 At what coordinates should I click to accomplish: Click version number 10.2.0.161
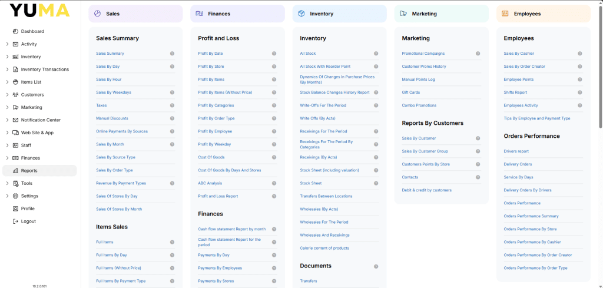click(39, 286)
